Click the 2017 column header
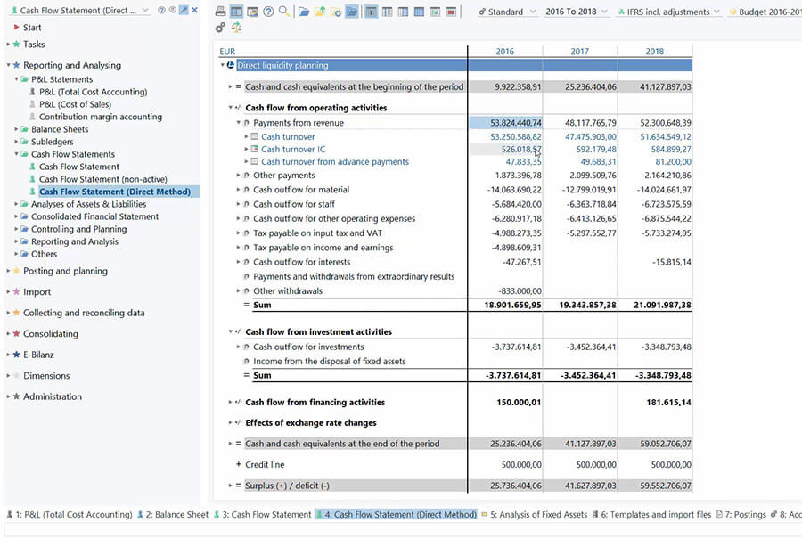 click(579, 51)
